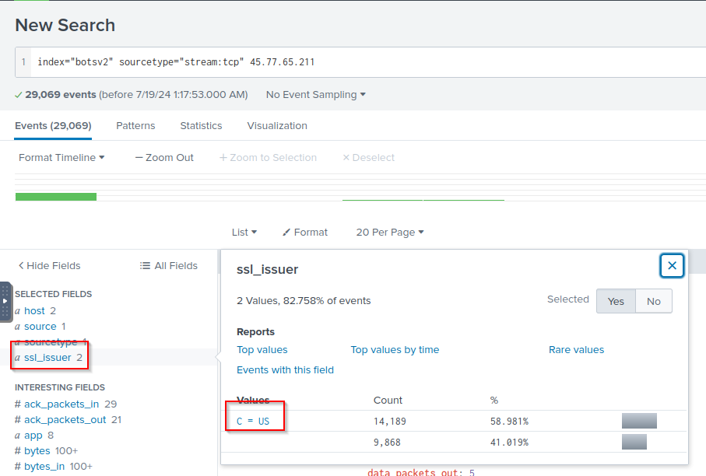The height and width of the screenshot is (476, 706).
Task: Open All Fields list
Action: 169,266
